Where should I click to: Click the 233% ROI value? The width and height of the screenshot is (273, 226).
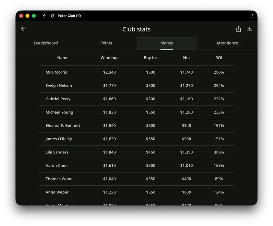pyautogui.click(x=219, y=112)
